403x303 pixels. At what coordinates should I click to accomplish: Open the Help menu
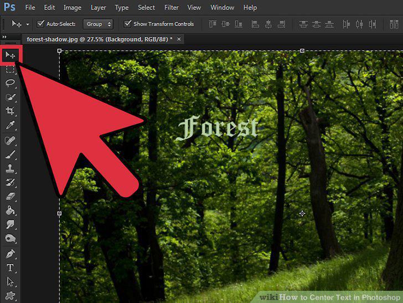coord(250,8)
